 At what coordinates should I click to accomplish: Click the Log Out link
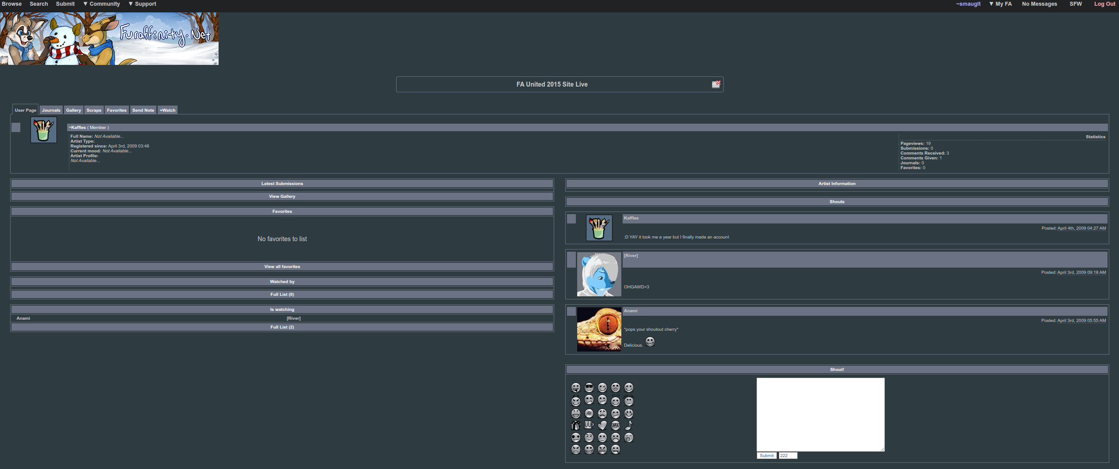[1104, 4]
